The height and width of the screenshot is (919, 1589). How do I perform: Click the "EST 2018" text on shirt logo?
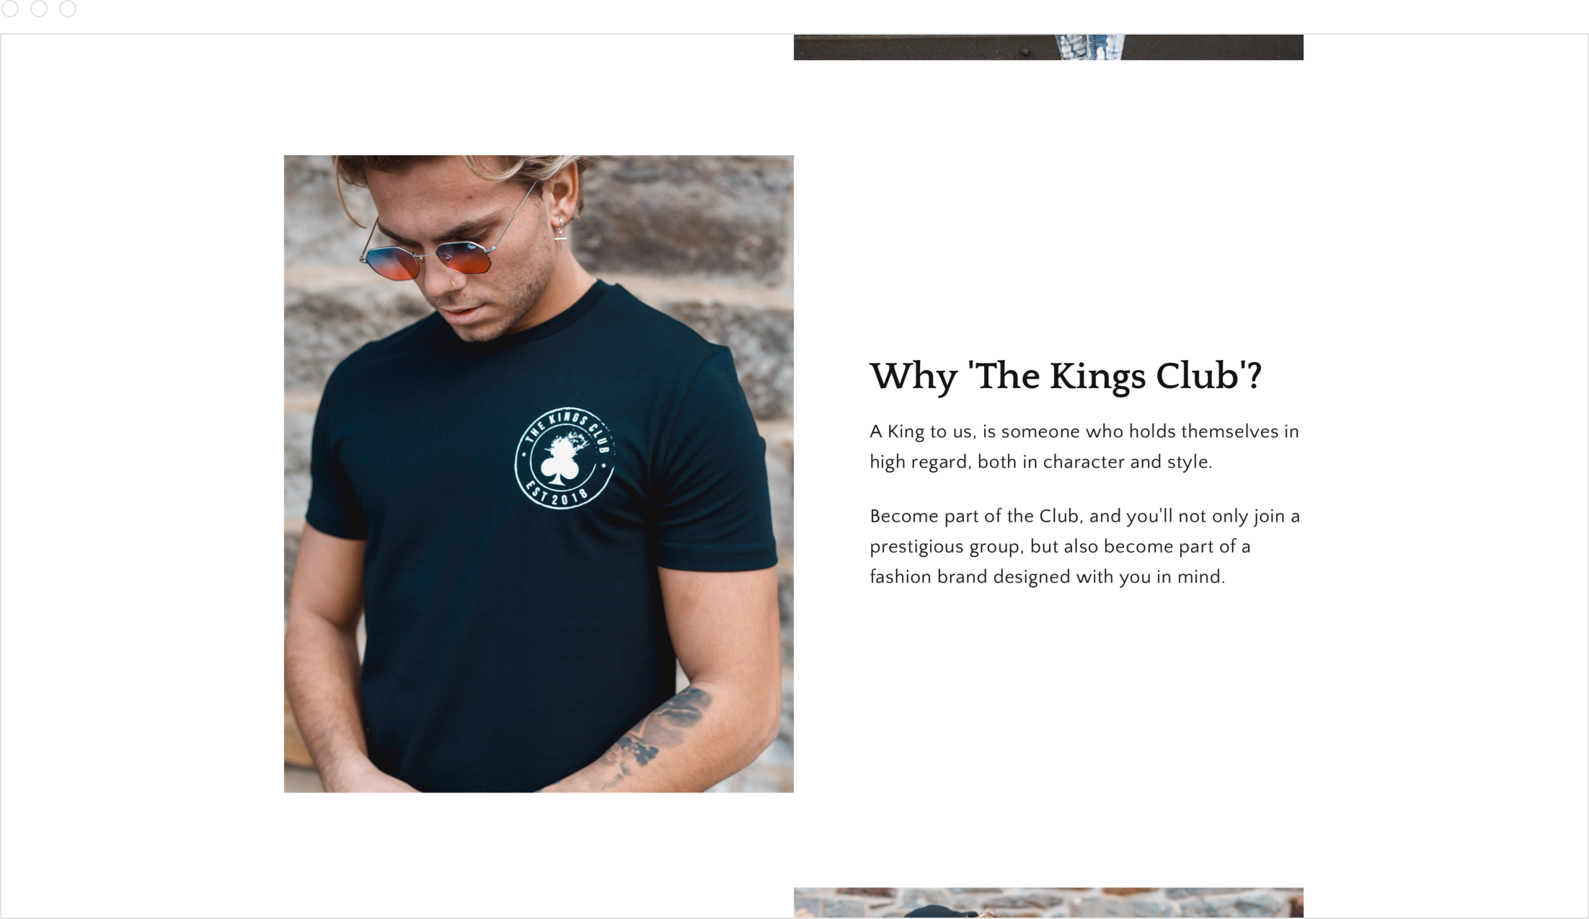click(557, 494)
